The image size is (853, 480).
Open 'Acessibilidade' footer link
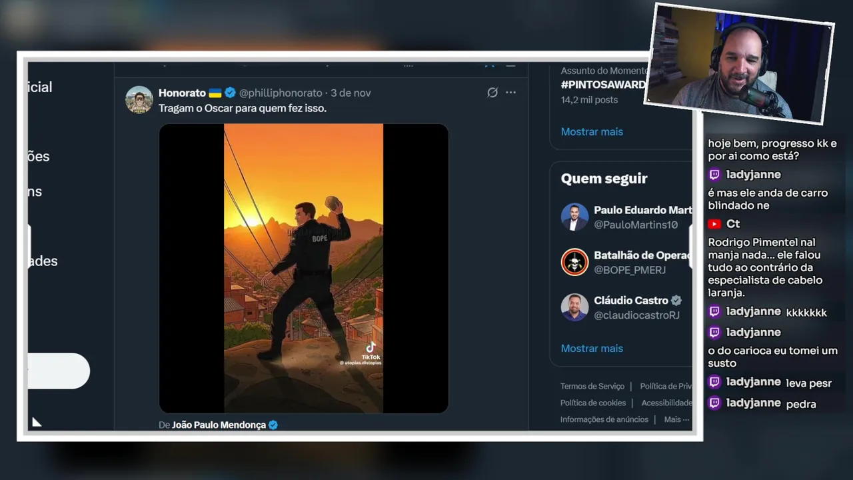coord(667,403)
